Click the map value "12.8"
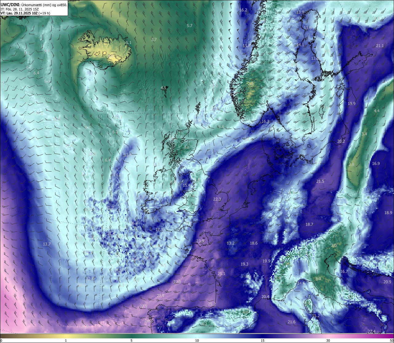This screenshot has height=343, width=394. coord(90,279)
